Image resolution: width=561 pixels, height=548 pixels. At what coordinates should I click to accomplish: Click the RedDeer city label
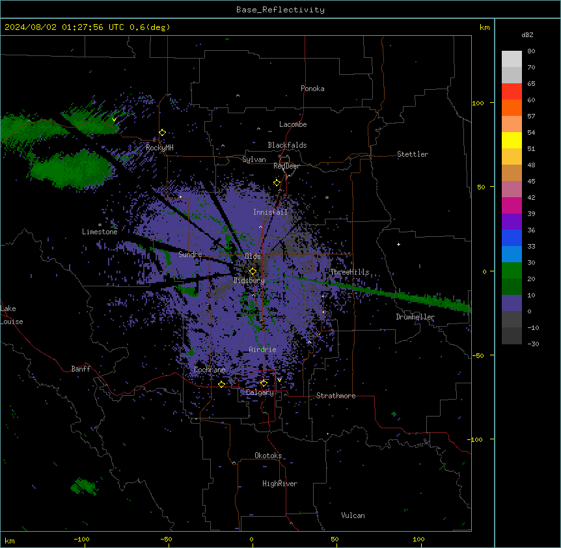[x=286, y=166]
